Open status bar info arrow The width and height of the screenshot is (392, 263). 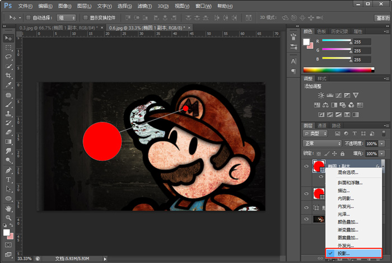pyautogui.click(x=105, y=259)
